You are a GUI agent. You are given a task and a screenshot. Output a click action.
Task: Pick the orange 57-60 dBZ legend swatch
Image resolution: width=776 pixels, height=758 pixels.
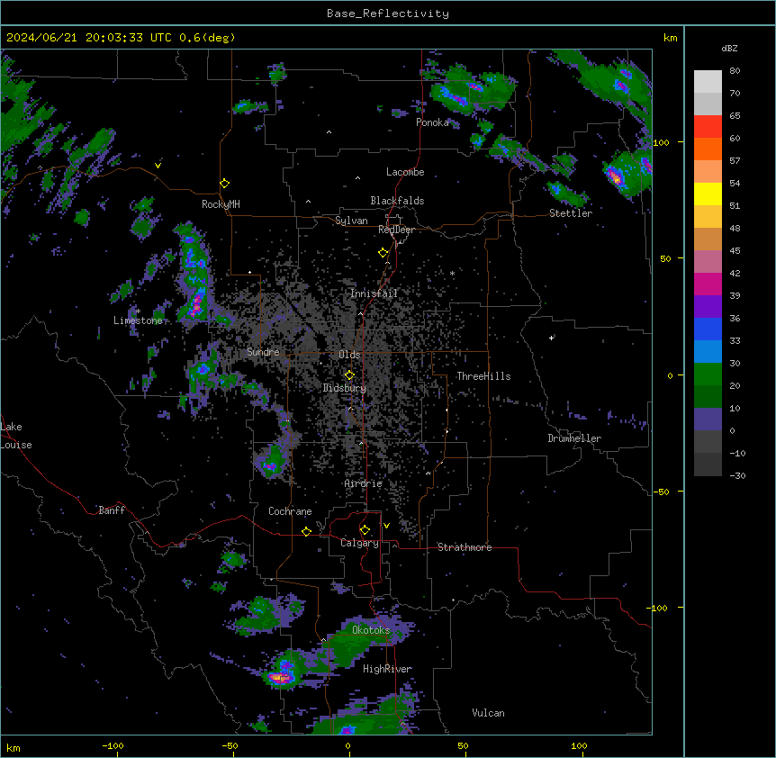(x=708, y=149)
